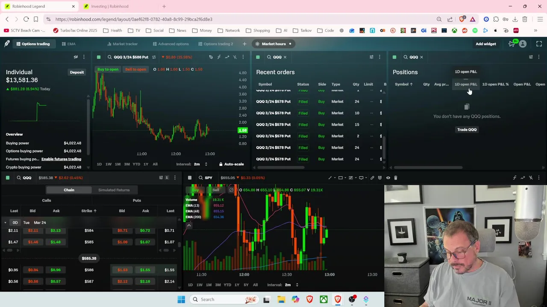The image size is (547, 307).
Task: Click QQQ symbol search in option chain
Action: [x=24, y=178]
